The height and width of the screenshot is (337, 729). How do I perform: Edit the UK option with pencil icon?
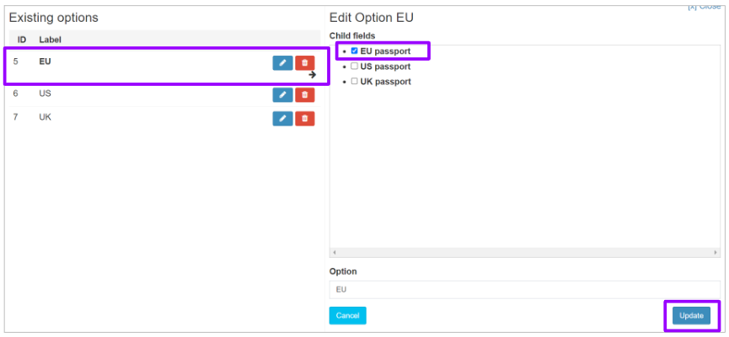(x=282, y=119)
